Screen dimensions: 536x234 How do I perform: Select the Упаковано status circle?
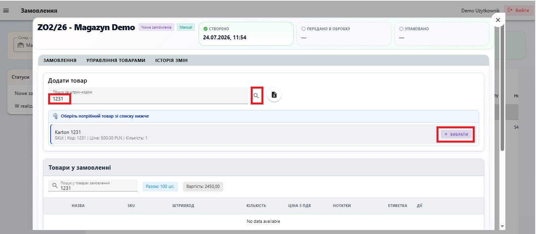click(402, 29)
